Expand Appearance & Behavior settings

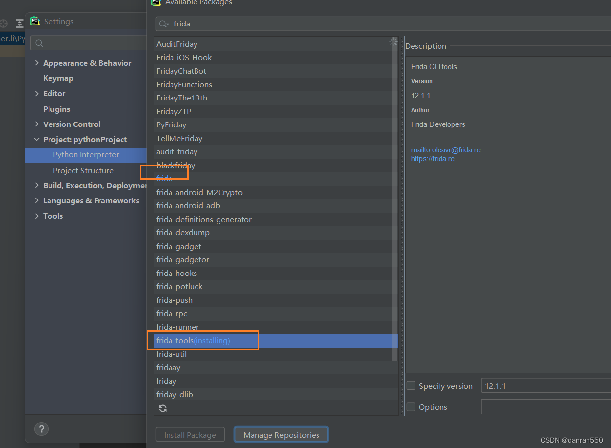pyautogui.click(x=37, y=63)
